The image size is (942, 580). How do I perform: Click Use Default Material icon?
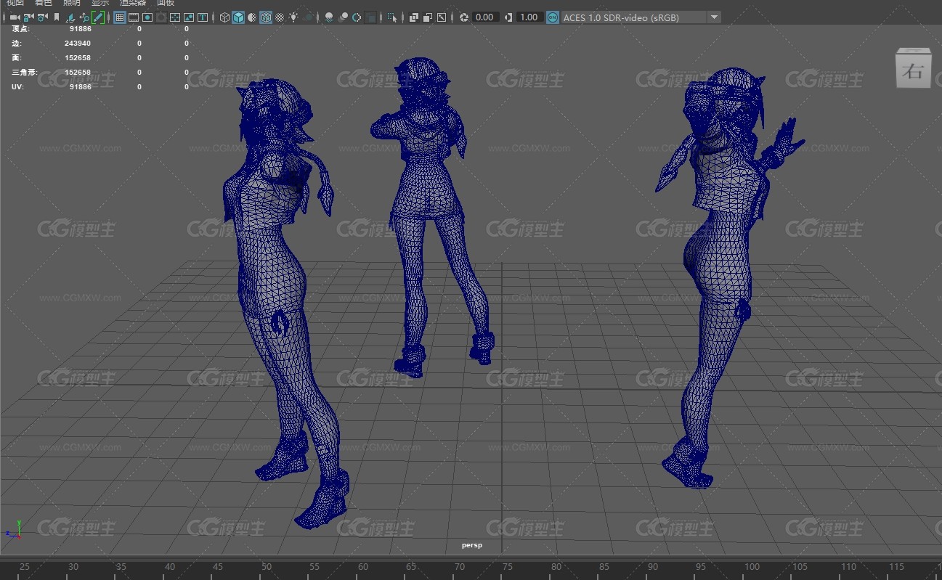click(251, 17)
